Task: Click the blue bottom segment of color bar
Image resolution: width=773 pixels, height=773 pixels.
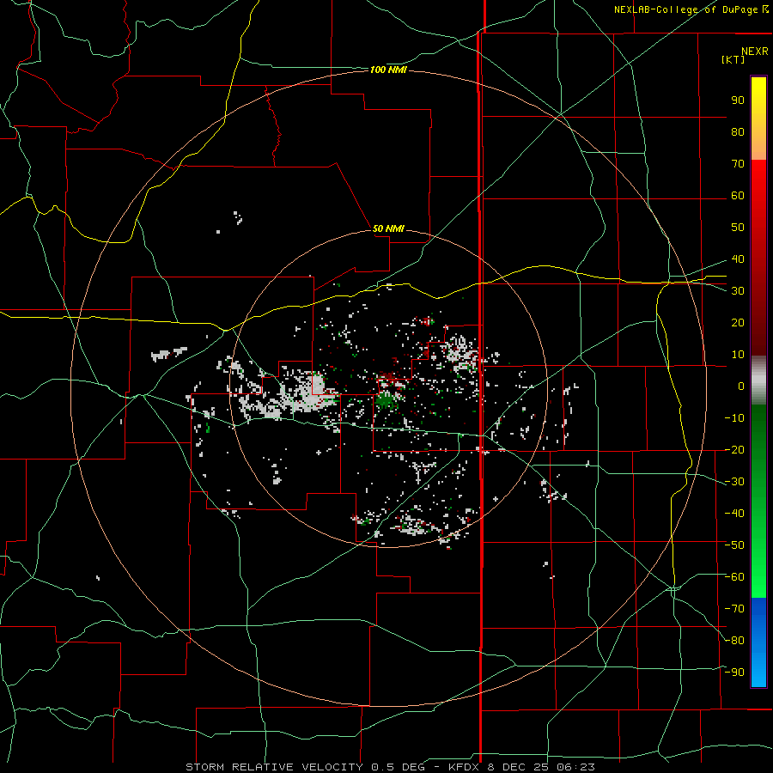Action: pyautogui.click(x=758, y=642)
